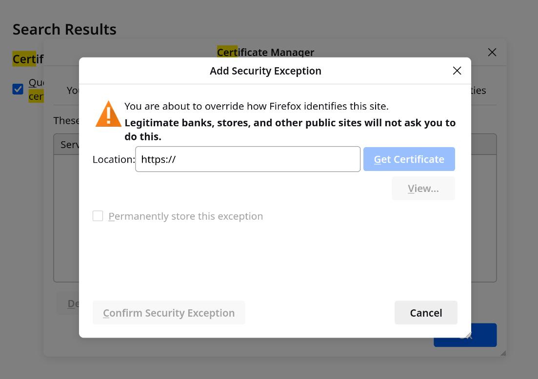Click the View... button
This screenshot has height=379, width=538.
pos(423,189)
